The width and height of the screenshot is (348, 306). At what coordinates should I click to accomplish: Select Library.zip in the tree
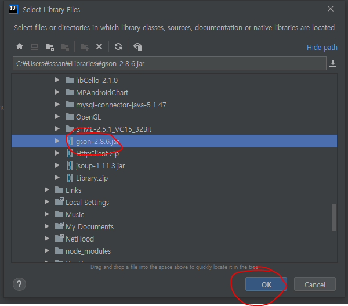(x=174, y=178)
